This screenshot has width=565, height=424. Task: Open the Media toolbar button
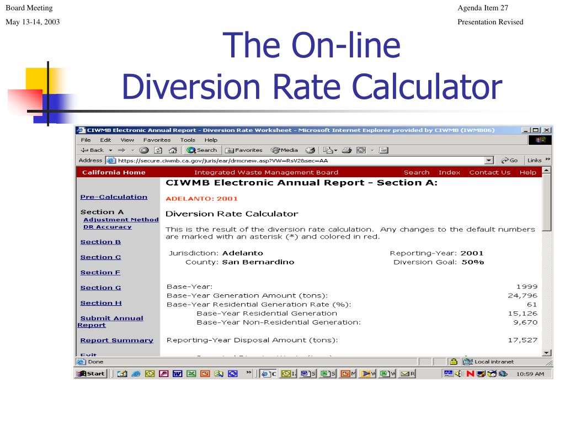click(285, 150)
